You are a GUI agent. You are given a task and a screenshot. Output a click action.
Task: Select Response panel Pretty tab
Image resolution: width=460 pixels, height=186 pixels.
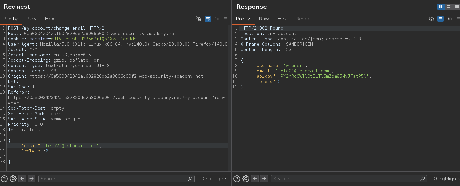(243, 19)
